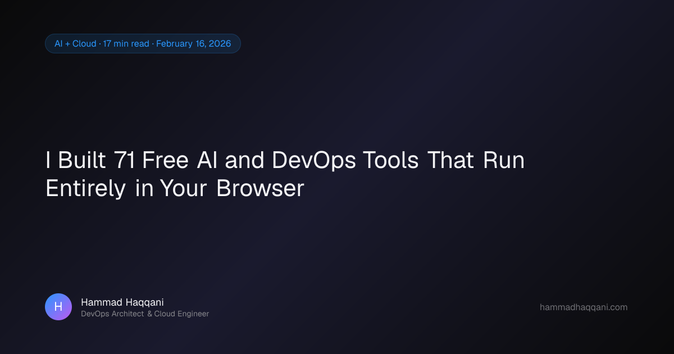Click the article title 'I Built 71 Free AI and DevOps Tools'
This screenshot has width=674, height=354.
pos(285,174)
